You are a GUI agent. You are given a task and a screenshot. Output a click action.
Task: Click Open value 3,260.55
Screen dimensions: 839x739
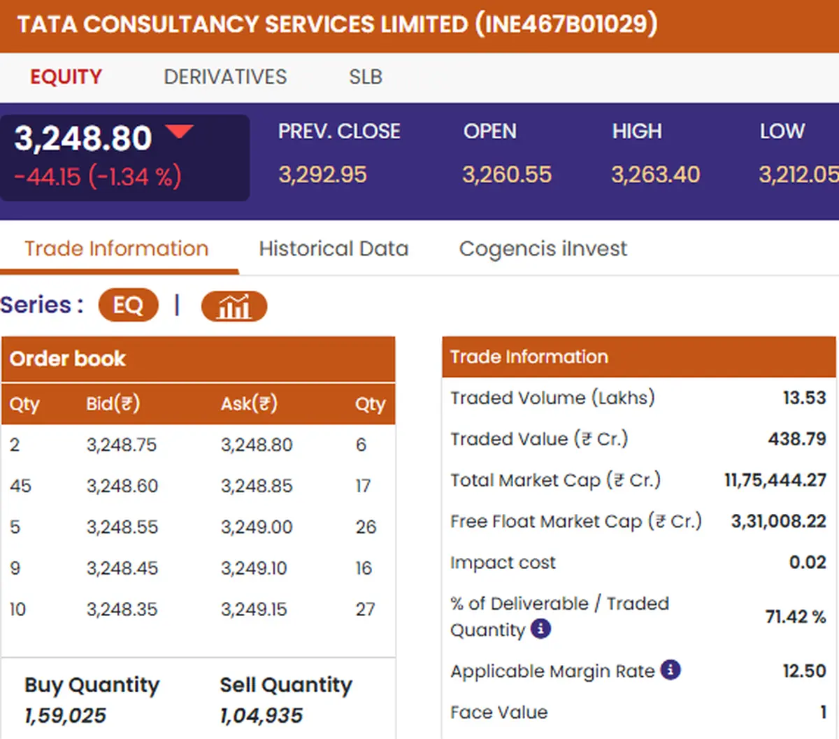(507, 175)
